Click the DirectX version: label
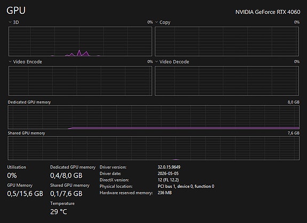Screen dimensions: 307x223 [x=114, y=180]
